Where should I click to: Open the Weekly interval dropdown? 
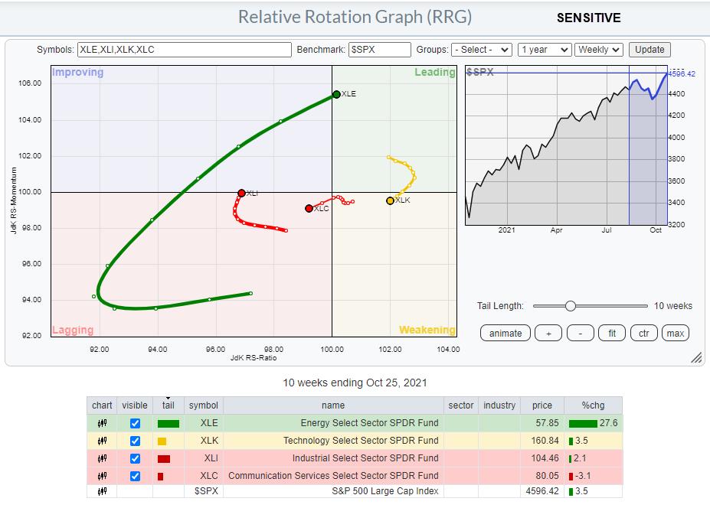click(599, 50)
